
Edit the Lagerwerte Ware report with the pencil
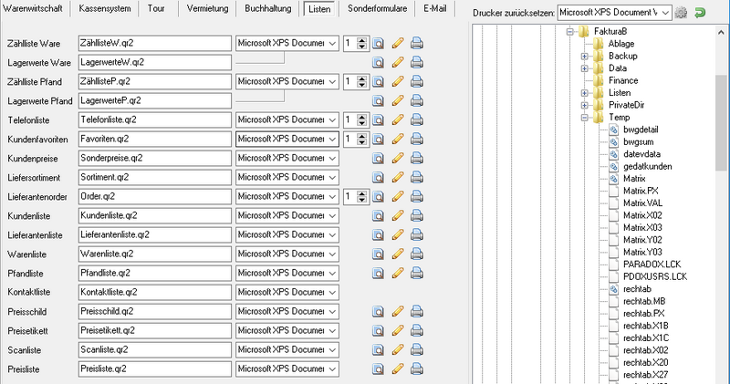coord(397,62)
